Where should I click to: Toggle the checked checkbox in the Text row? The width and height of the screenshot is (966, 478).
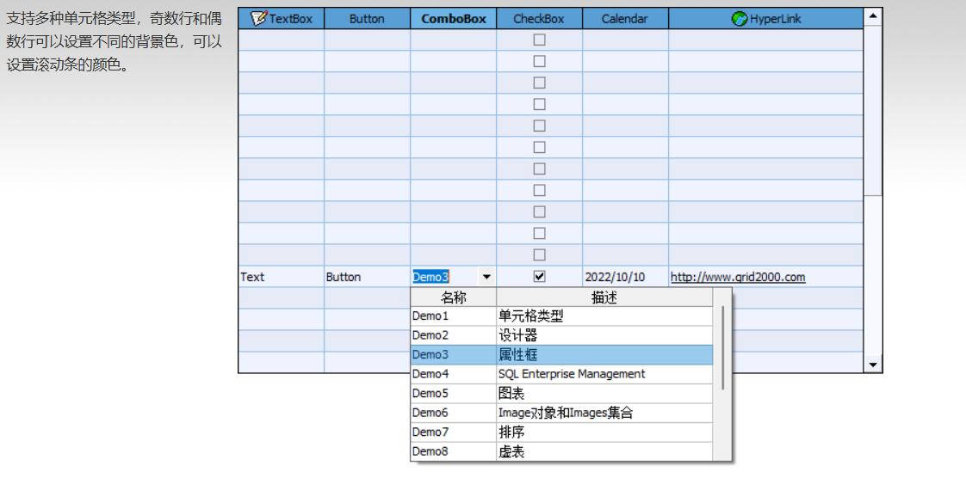pyautogui.click(x=539, y=277)
